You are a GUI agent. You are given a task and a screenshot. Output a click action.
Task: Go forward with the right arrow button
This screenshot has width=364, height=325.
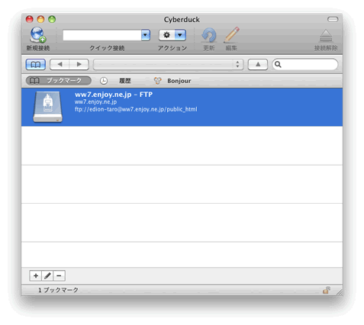coord(79,64)
